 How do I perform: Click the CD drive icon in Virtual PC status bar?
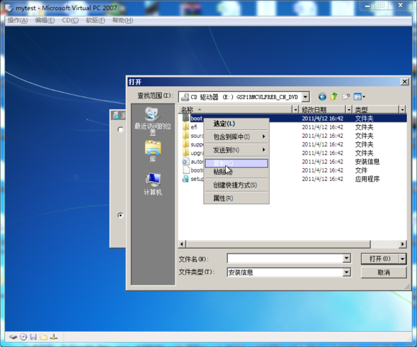(x=24, y=337)
